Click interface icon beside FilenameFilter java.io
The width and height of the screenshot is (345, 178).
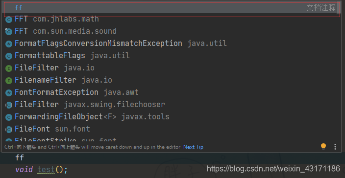pyautogui.click(x=9, y=81)
